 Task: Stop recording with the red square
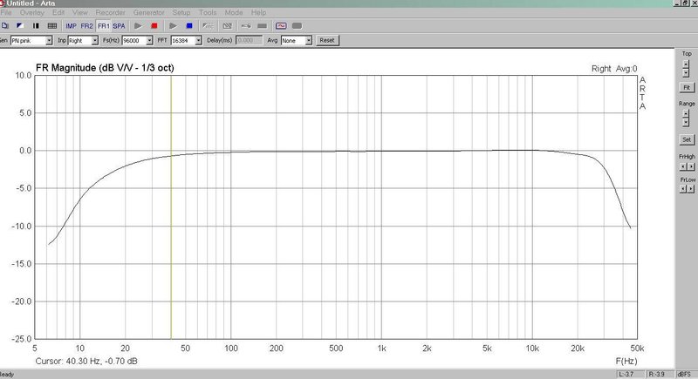coord(154,26)
